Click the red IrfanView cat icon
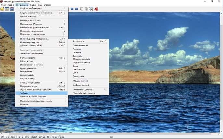 (96, 9)
